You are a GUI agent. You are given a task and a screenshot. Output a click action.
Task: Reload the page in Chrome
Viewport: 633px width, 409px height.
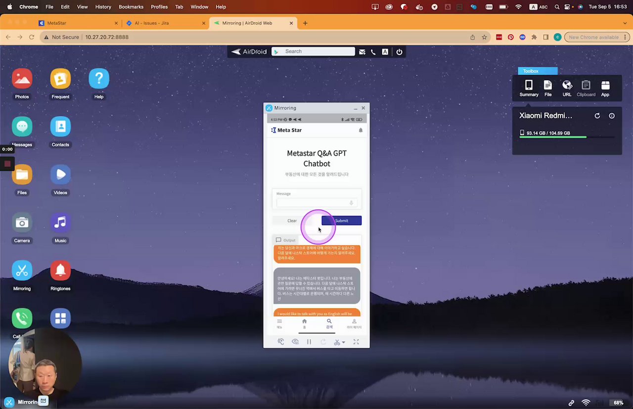point(32,37)
